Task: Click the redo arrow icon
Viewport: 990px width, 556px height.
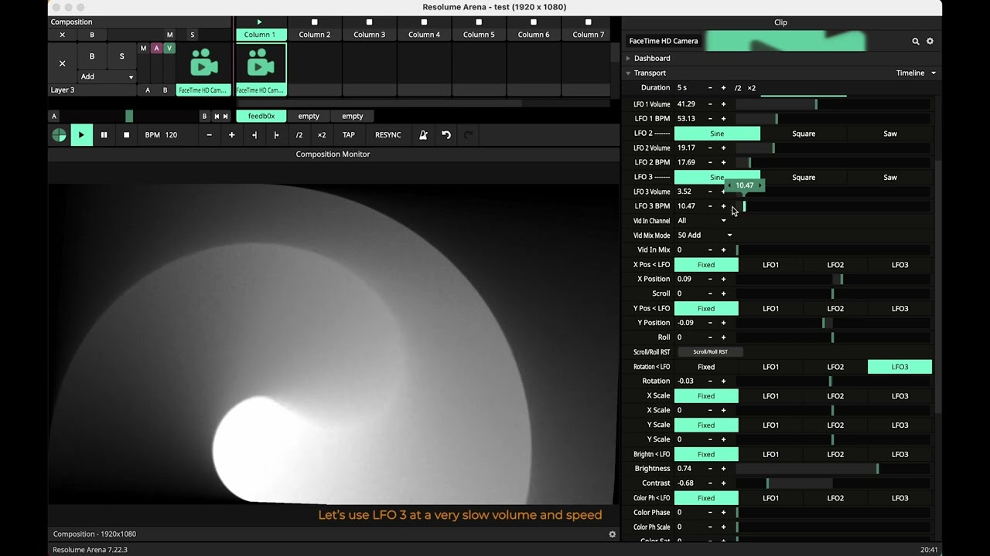Action: click(468, 135)
